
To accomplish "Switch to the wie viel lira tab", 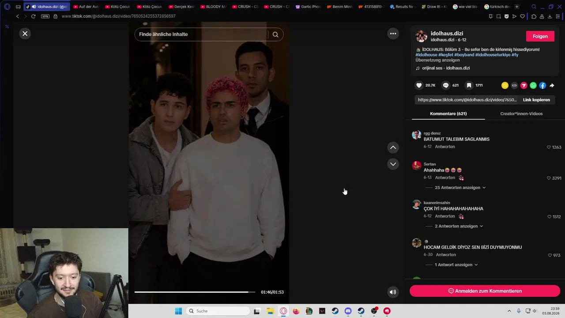I will [x=466, y=7].
